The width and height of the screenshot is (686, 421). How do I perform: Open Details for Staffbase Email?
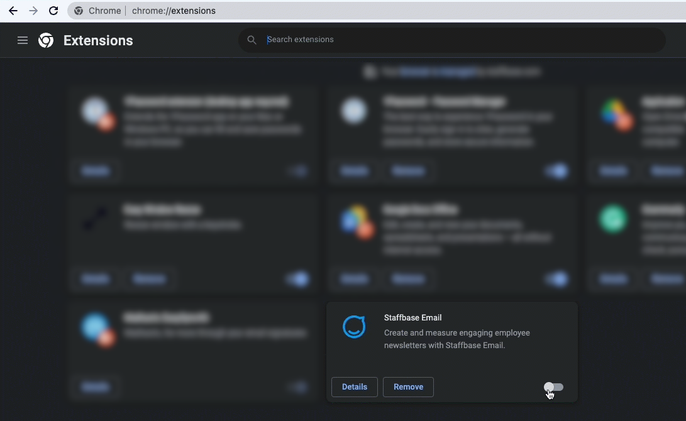[355, 387]
